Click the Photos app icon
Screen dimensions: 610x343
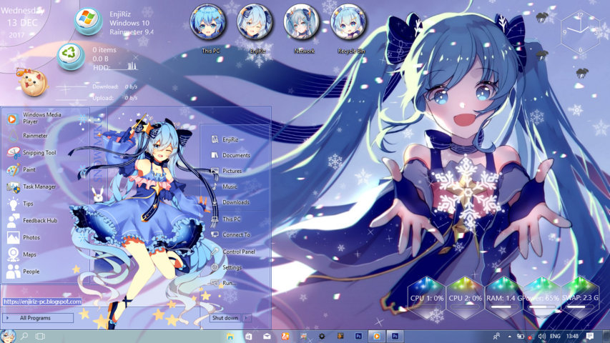point(13,238)
